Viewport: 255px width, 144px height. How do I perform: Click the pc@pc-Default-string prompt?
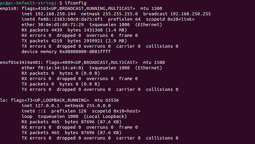27,3
